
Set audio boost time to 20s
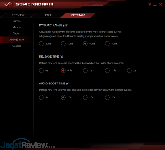107,97
